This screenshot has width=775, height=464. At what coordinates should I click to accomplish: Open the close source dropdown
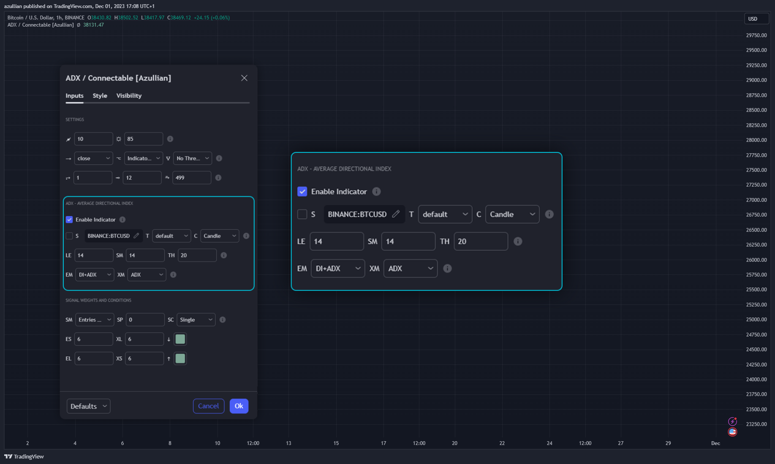click(93, 158)
